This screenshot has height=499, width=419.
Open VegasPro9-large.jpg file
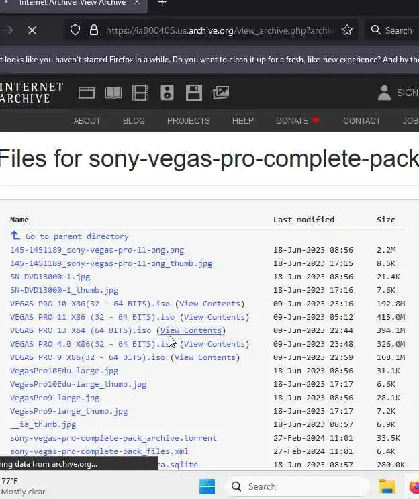coord(54,398)
